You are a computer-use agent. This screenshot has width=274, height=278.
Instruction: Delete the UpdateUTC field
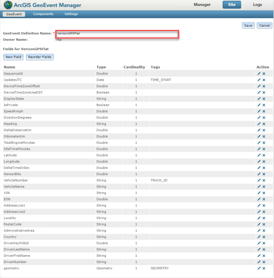click(x=264, y=80)
